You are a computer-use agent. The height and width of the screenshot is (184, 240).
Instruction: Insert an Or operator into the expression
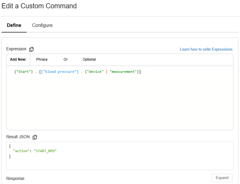coord(65,60)
